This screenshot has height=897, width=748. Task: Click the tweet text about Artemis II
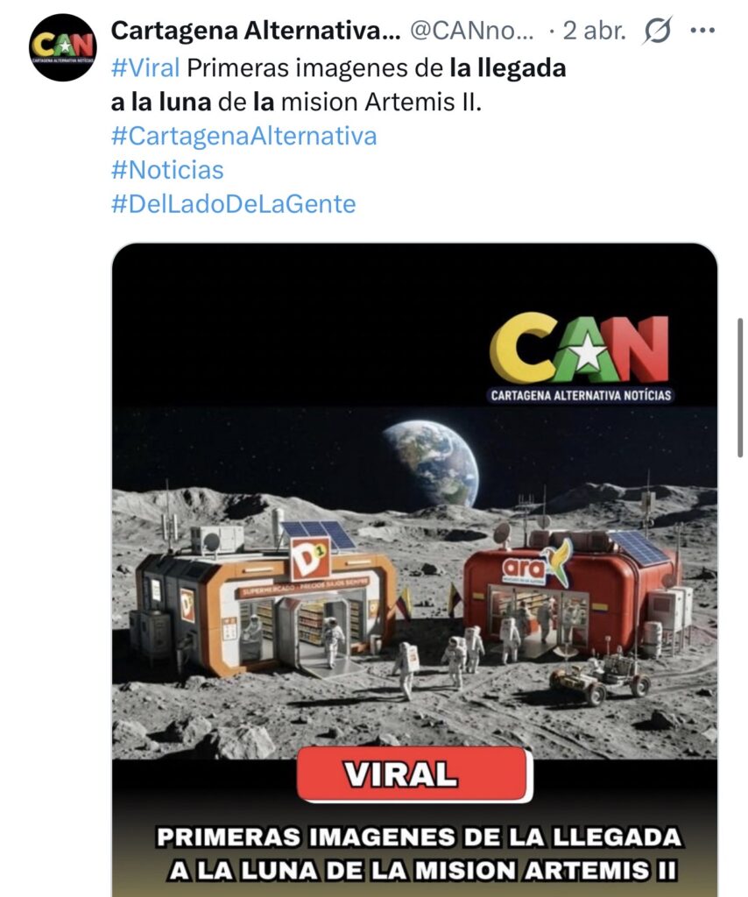pyautogui.click(x=339, y=85)
